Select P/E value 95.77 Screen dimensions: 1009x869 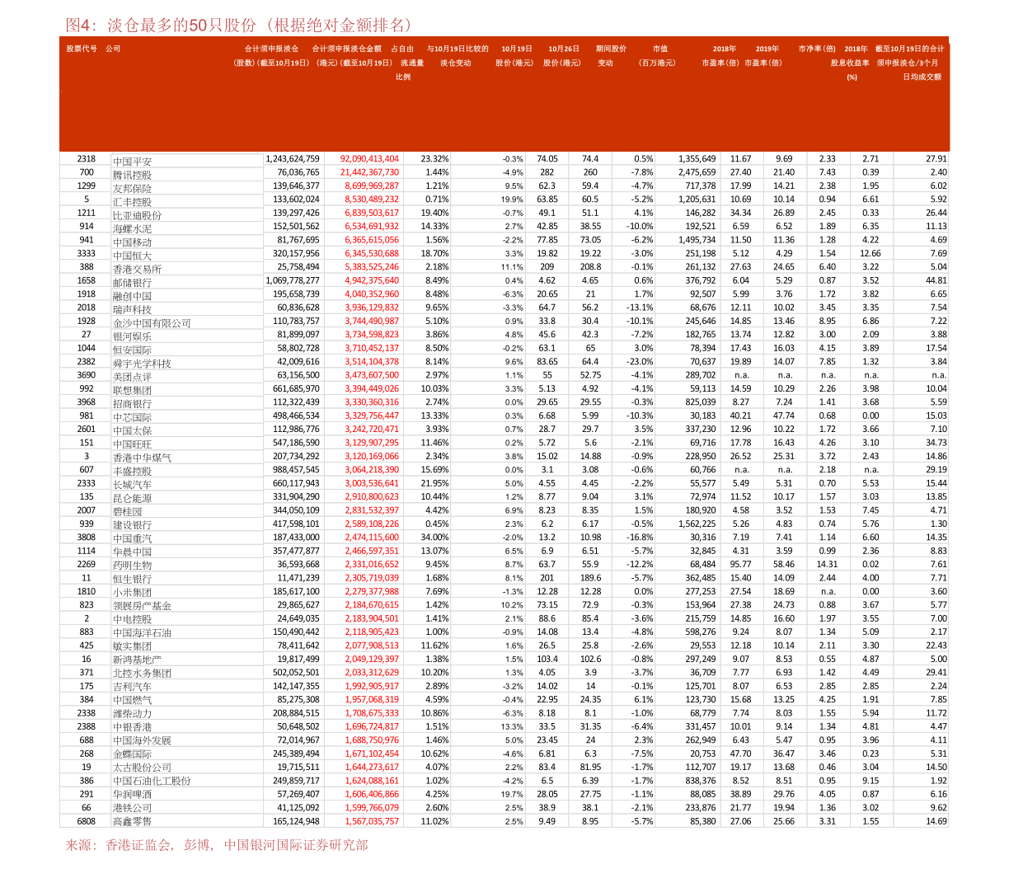(x=740, y=564)
